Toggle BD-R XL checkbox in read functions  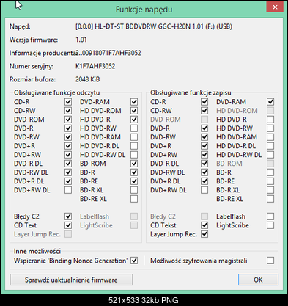point(134,190)
